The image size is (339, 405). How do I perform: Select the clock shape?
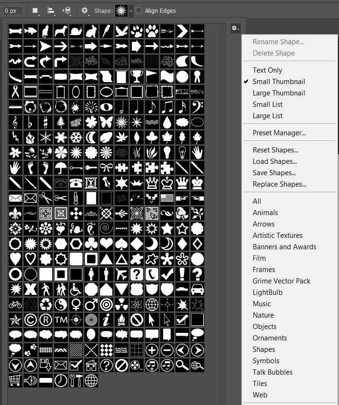tap(61, 380)
